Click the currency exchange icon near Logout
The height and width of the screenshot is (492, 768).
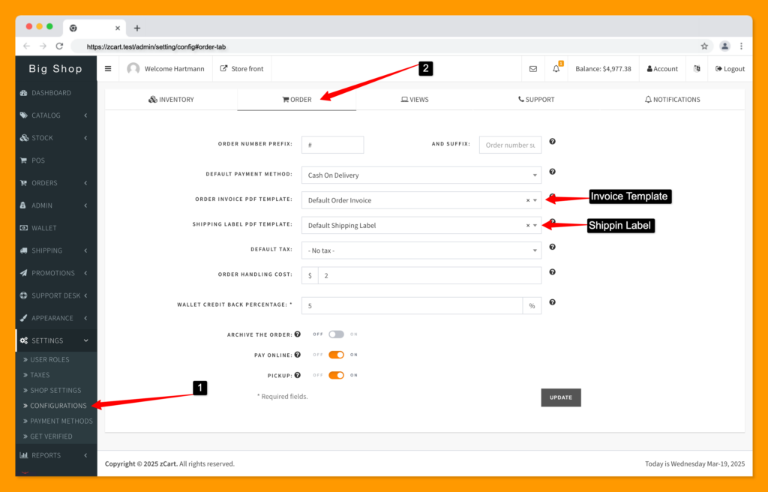coord(696,68)
